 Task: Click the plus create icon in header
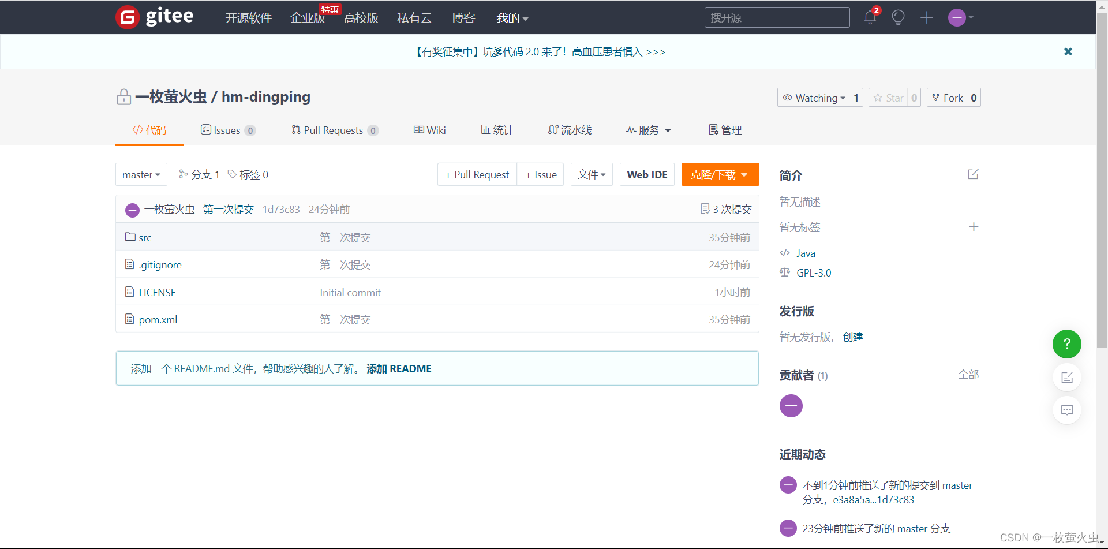pyautogui.click(x=927, y=17)
